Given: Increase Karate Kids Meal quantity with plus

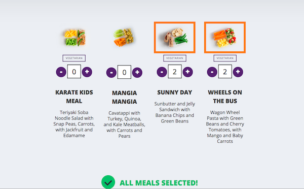Looking at the screenshot, I should pyautogui.click(x=87, y=72).
